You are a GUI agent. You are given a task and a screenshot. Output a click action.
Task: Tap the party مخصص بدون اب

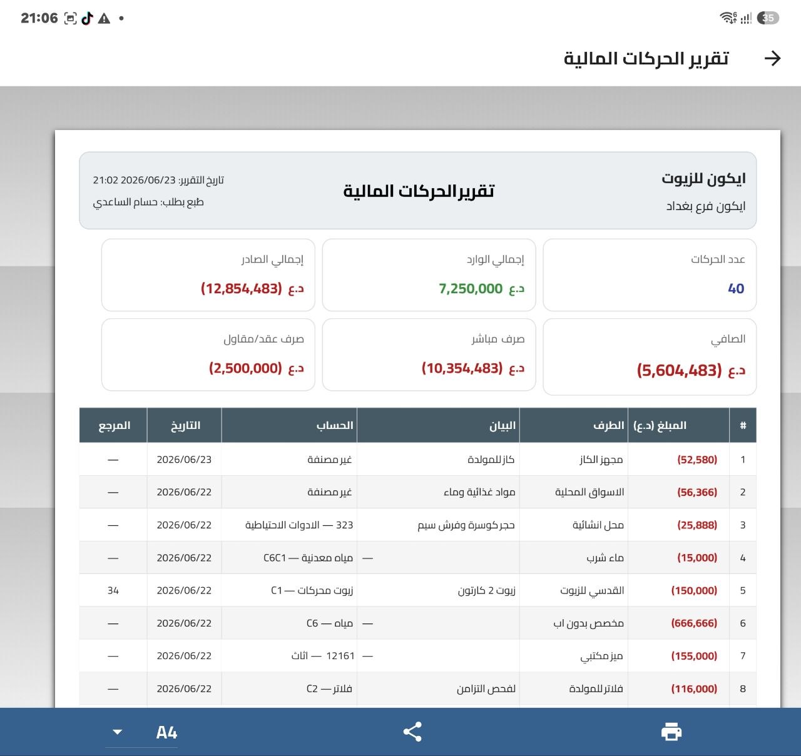(x=588, y=623)
